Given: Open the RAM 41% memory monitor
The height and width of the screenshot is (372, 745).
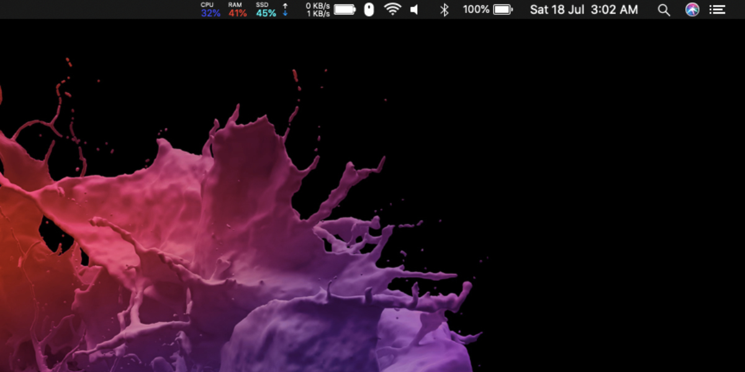Looking at the screenshot, I should pyautogui.click(x=237, y=9).
